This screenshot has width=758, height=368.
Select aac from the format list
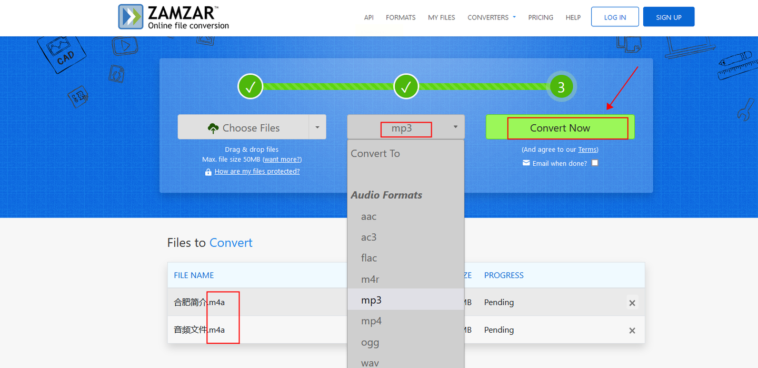coord(405,216)
